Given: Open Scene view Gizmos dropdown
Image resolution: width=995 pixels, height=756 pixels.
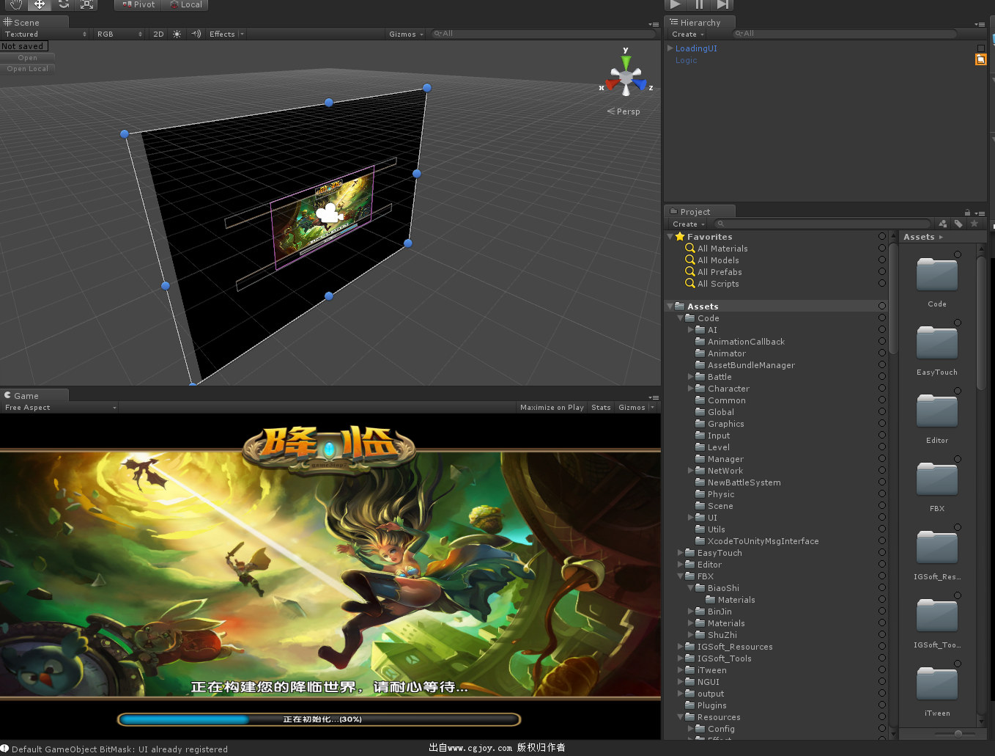Looking at the screenshot, I should (406, 34).
